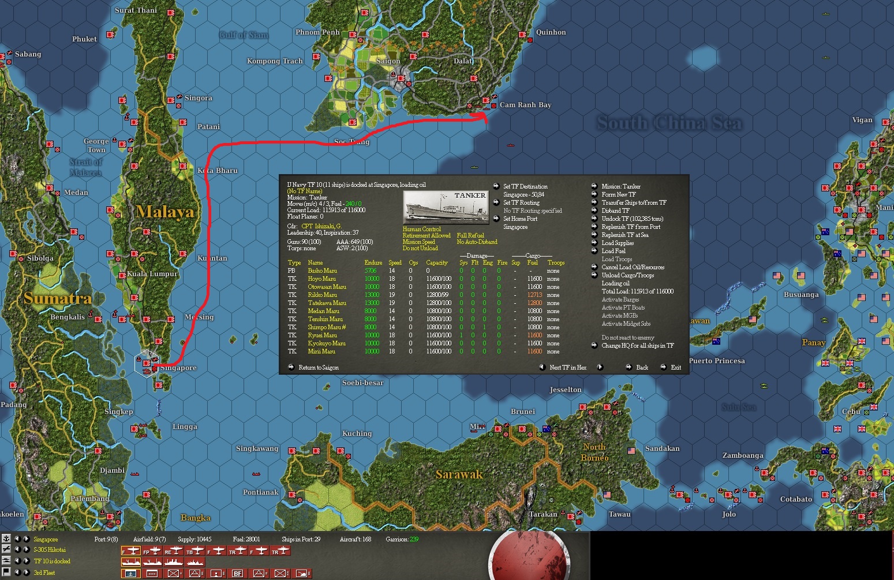
Task: Select the highlighted anchor naval HQ unit icon
Action: tap(131, 573)
